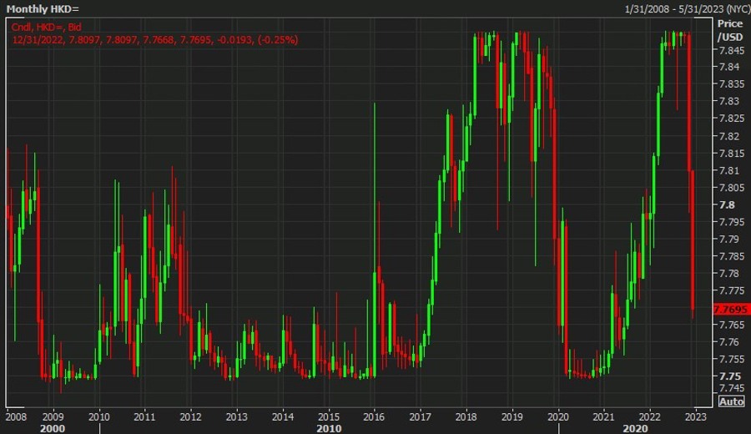Click the 2023 year label on time axis

tap(696, 416)
